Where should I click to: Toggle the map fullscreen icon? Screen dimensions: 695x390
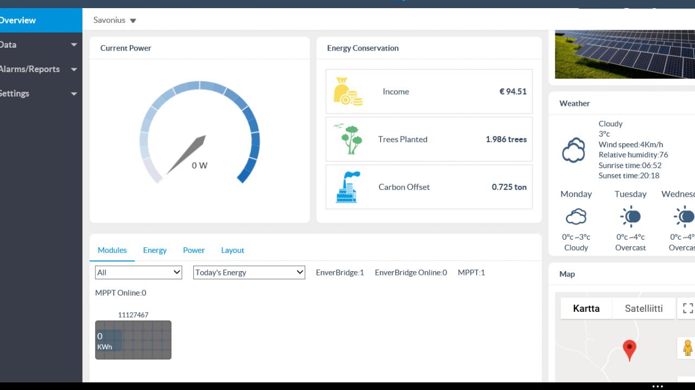click(688, 308)
